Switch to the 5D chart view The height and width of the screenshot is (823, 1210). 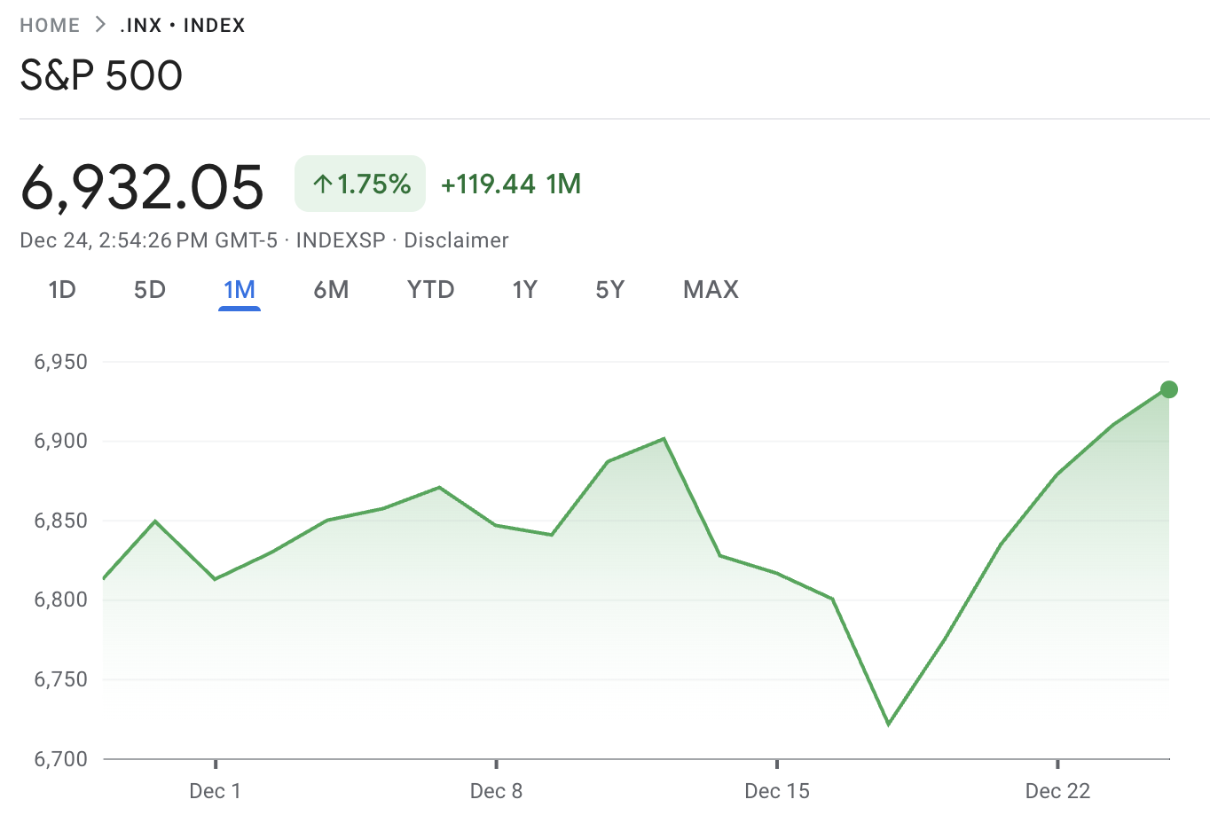(x=149, y=289)
